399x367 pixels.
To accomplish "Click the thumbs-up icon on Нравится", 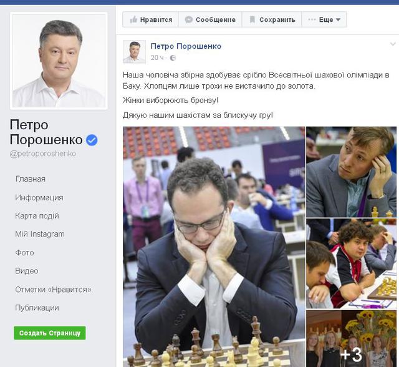I will click(x=133, y=19).
